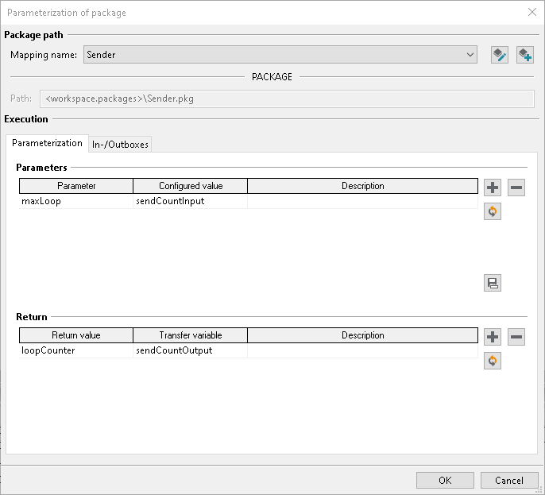The image size is (545, 495).
Task: Select the sendCountOutput transfer variable
Action: tap(190, 350)
